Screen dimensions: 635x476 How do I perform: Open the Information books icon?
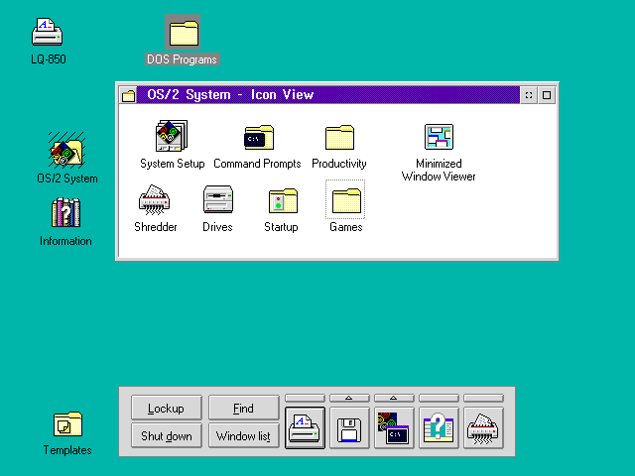coord(66,212)
